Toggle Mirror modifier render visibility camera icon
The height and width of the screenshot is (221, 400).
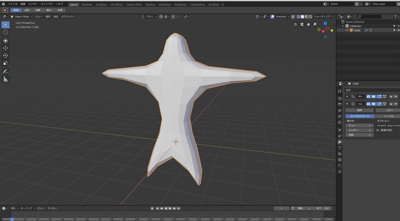point(368,96)
